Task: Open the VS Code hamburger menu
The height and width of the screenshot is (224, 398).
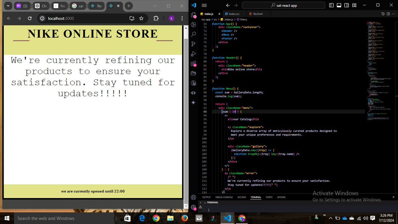Action: click(204, 5)
